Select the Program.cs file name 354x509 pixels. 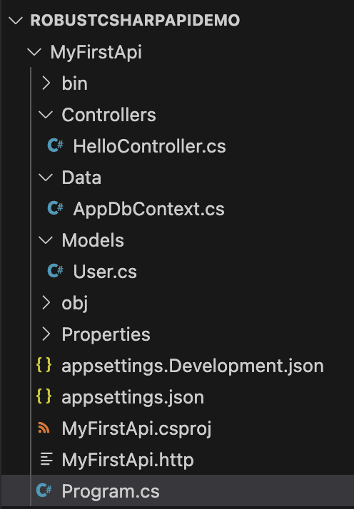(111, 491)
